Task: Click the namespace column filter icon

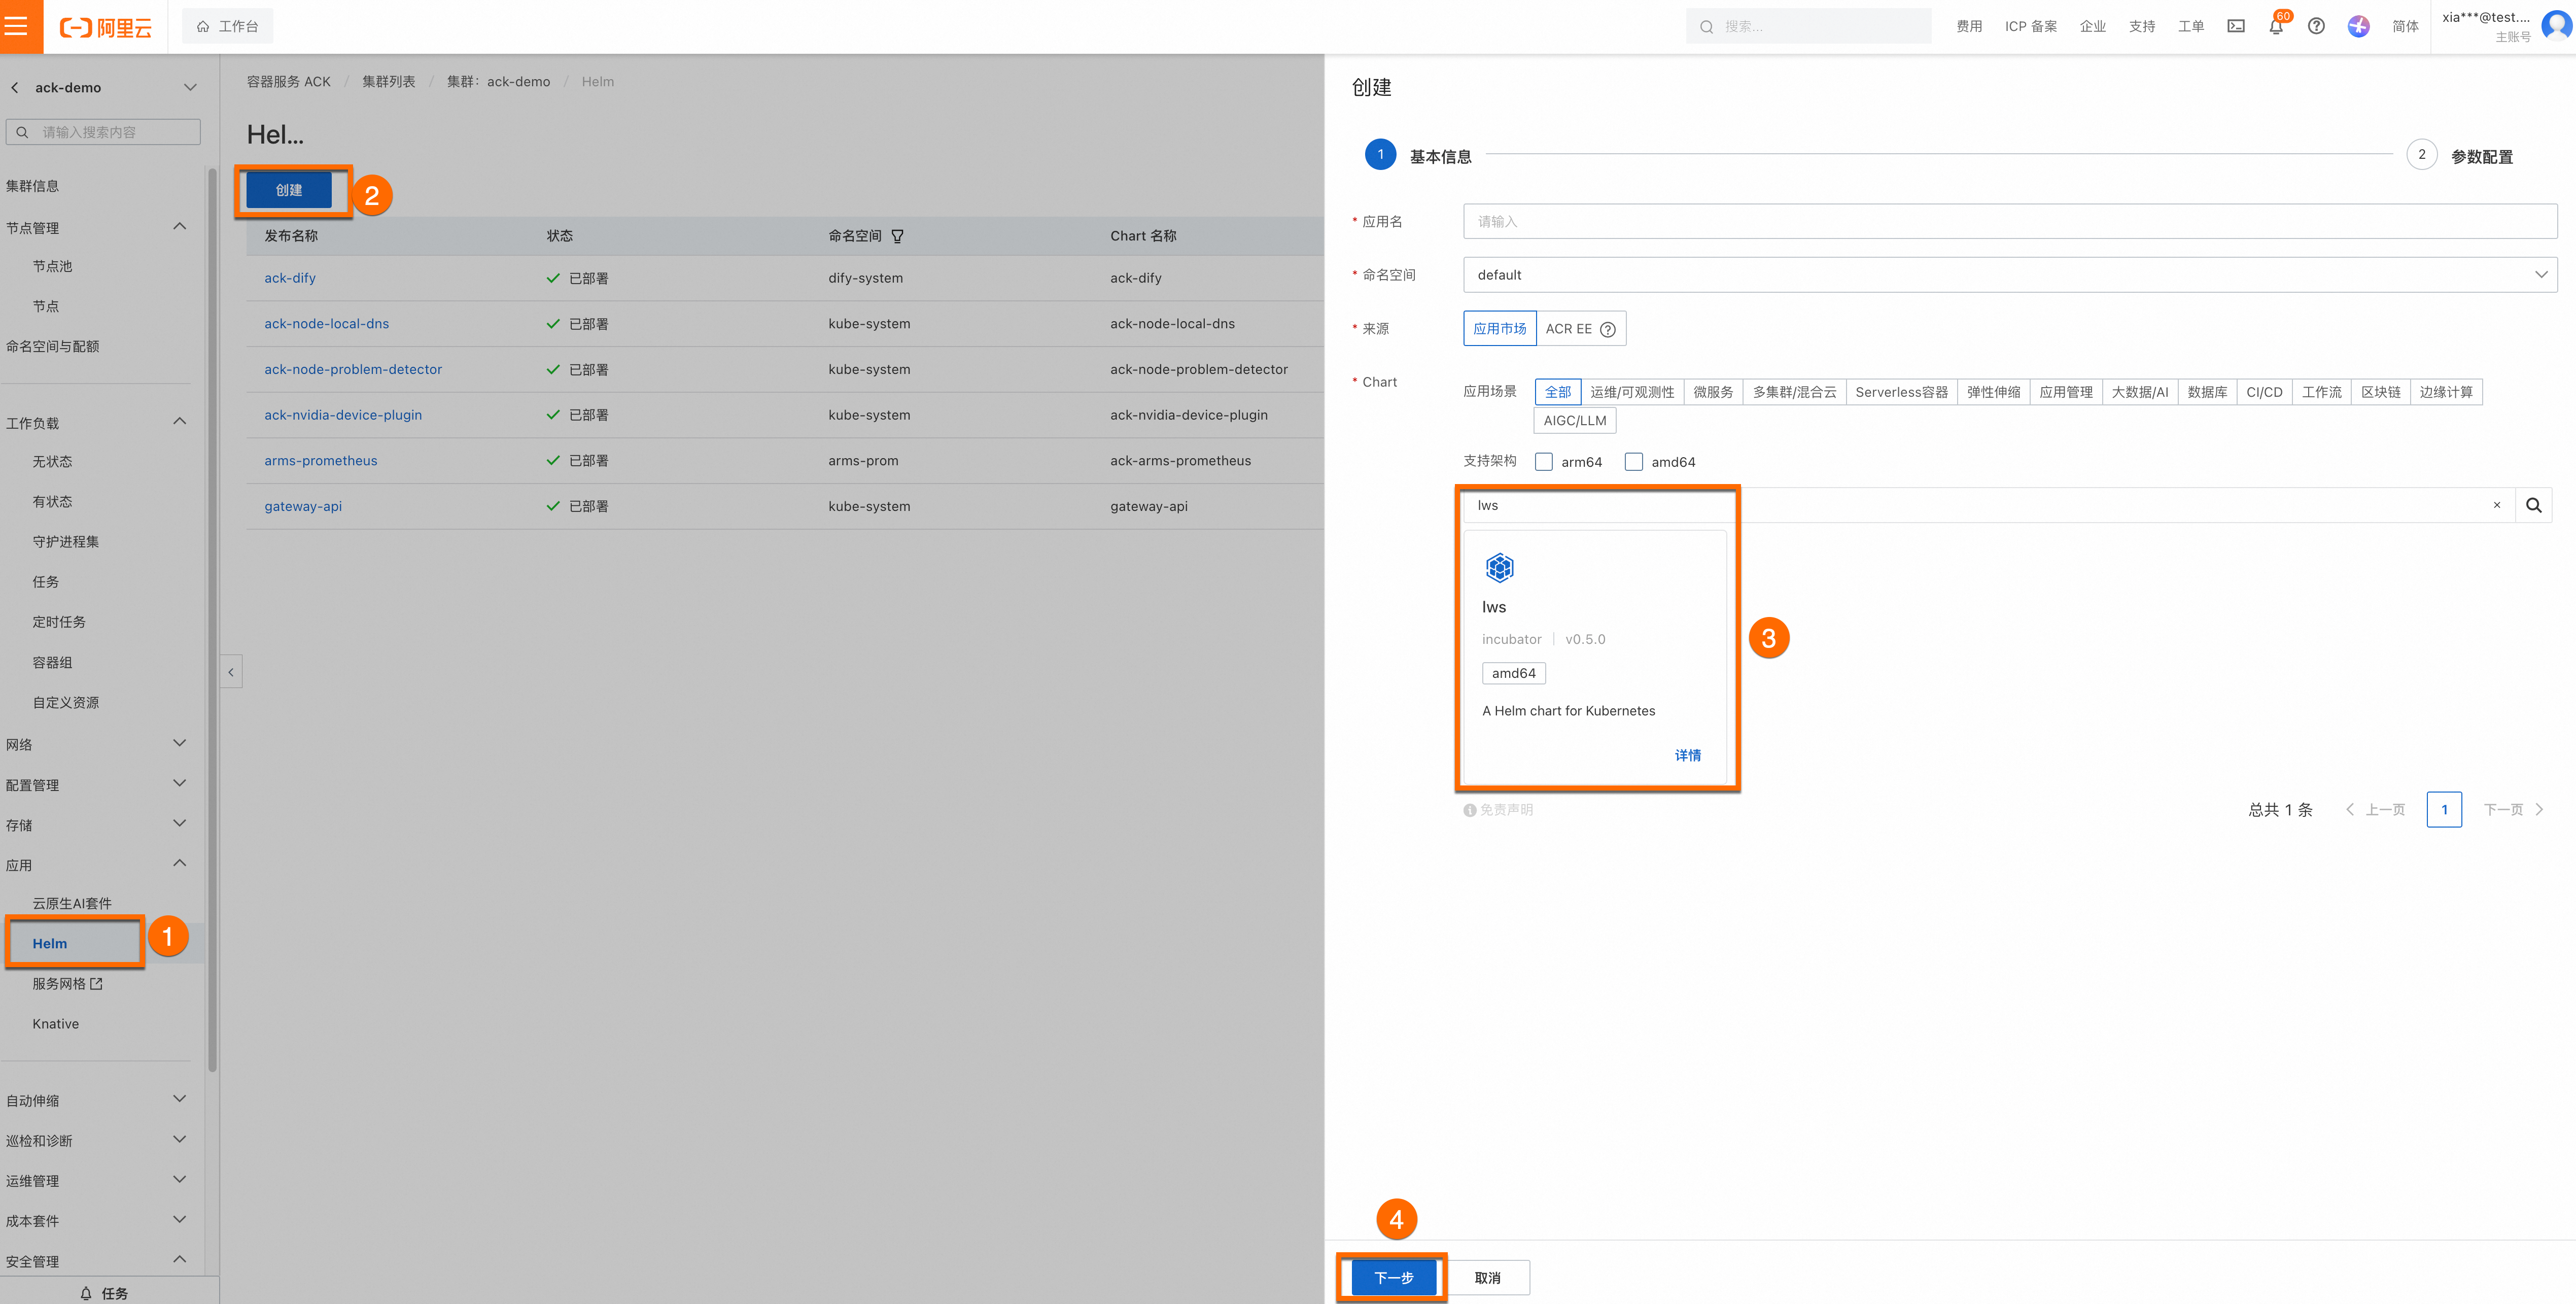Action: pos(897,237)
